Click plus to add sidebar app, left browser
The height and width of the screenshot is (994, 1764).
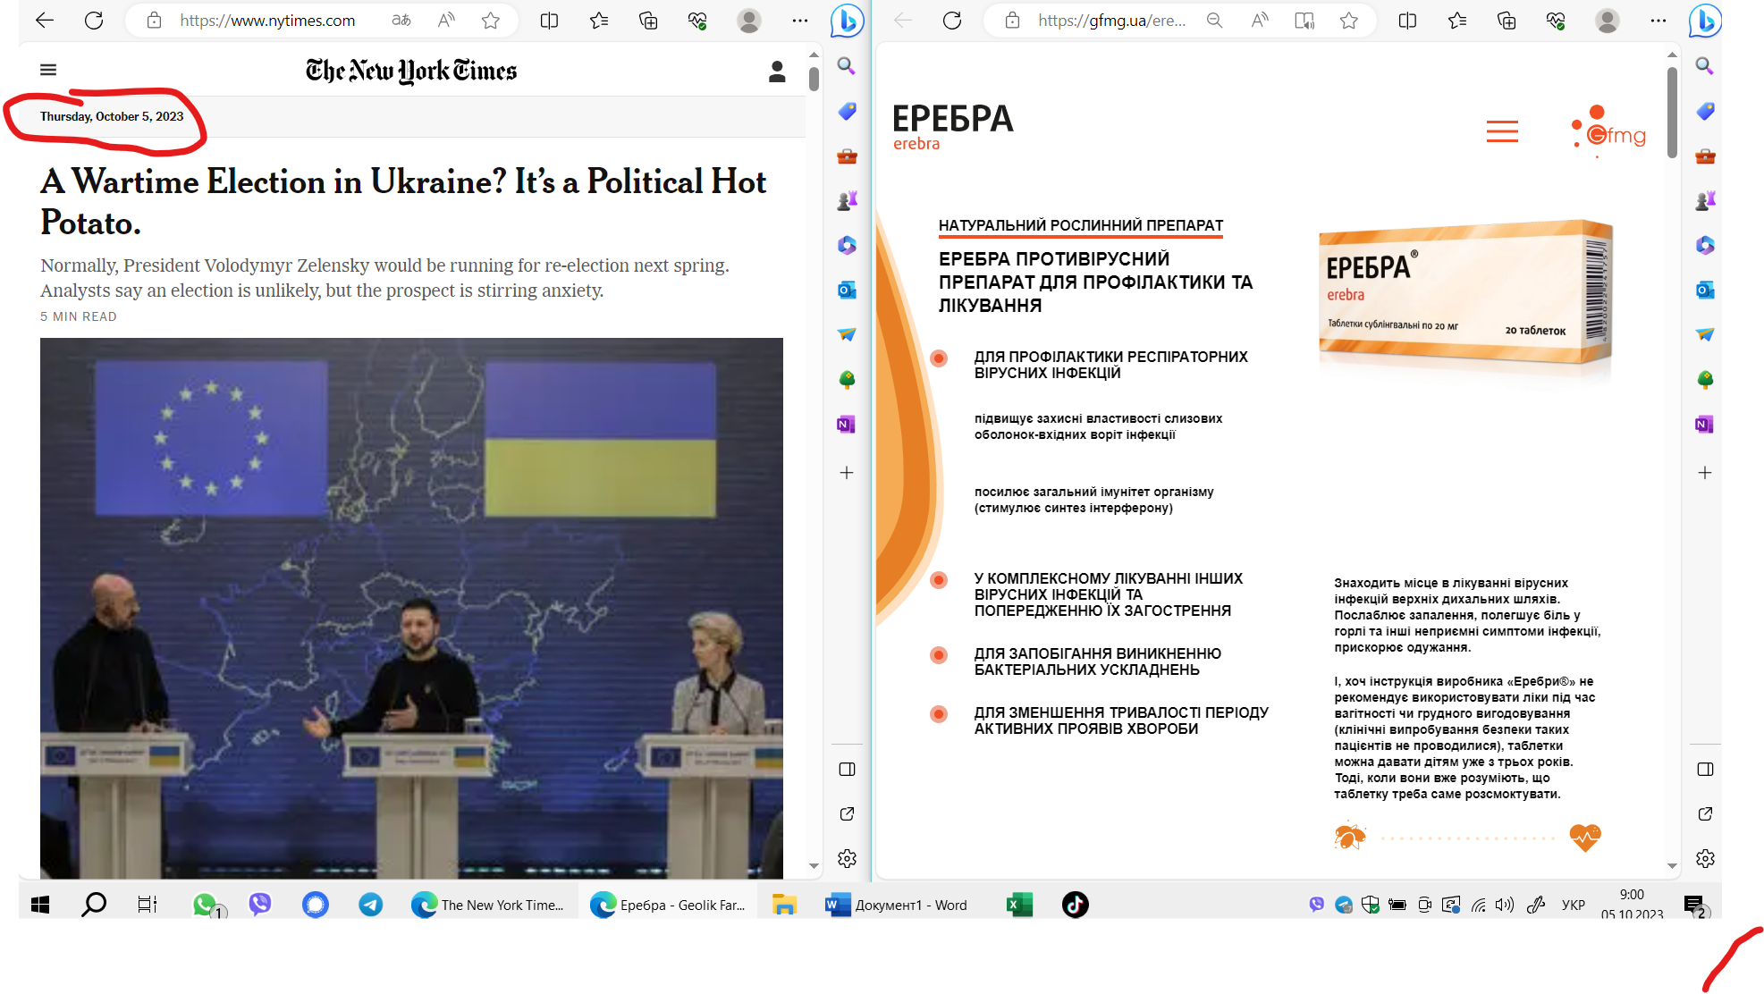tap(847, 472)
